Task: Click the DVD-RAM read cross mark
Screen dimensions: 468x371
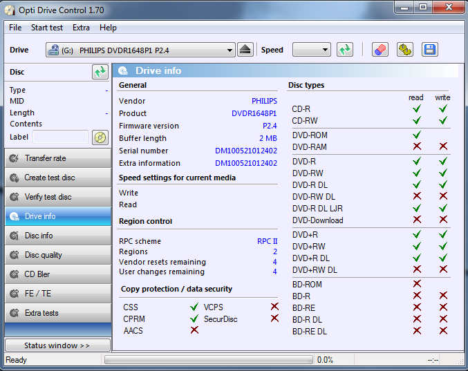Action: pos(417,146)
